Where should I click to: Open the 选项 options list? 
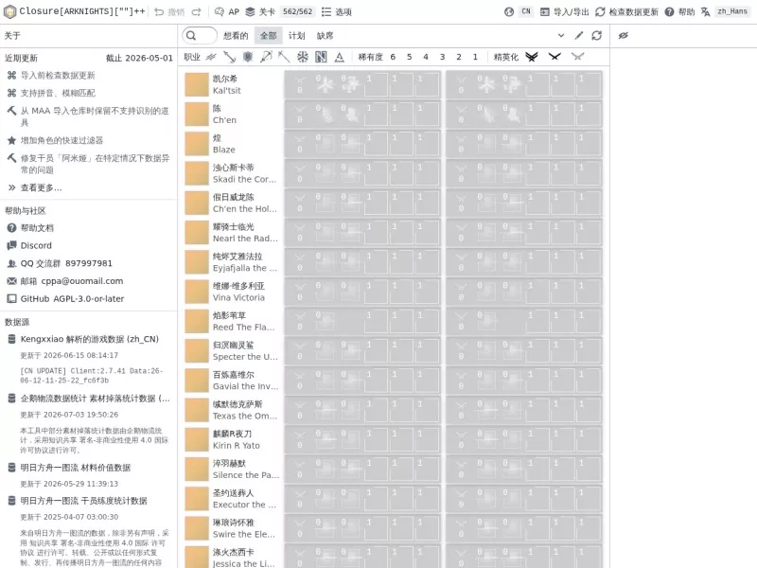tap(337, 12)
